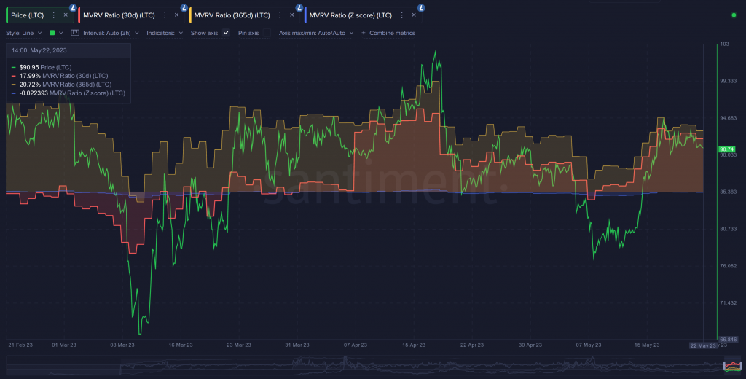Remove the MVRV Ratio (365d) metric
The height and width of the screenshot is (379, 746).
pyautogui.click(x=292, y=15)
